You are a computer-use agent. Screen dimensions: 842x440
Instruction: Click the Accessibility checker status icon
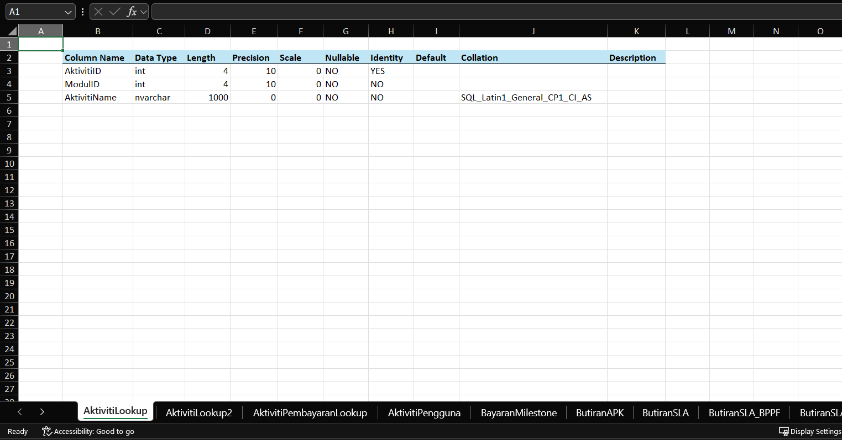(47, 431)
